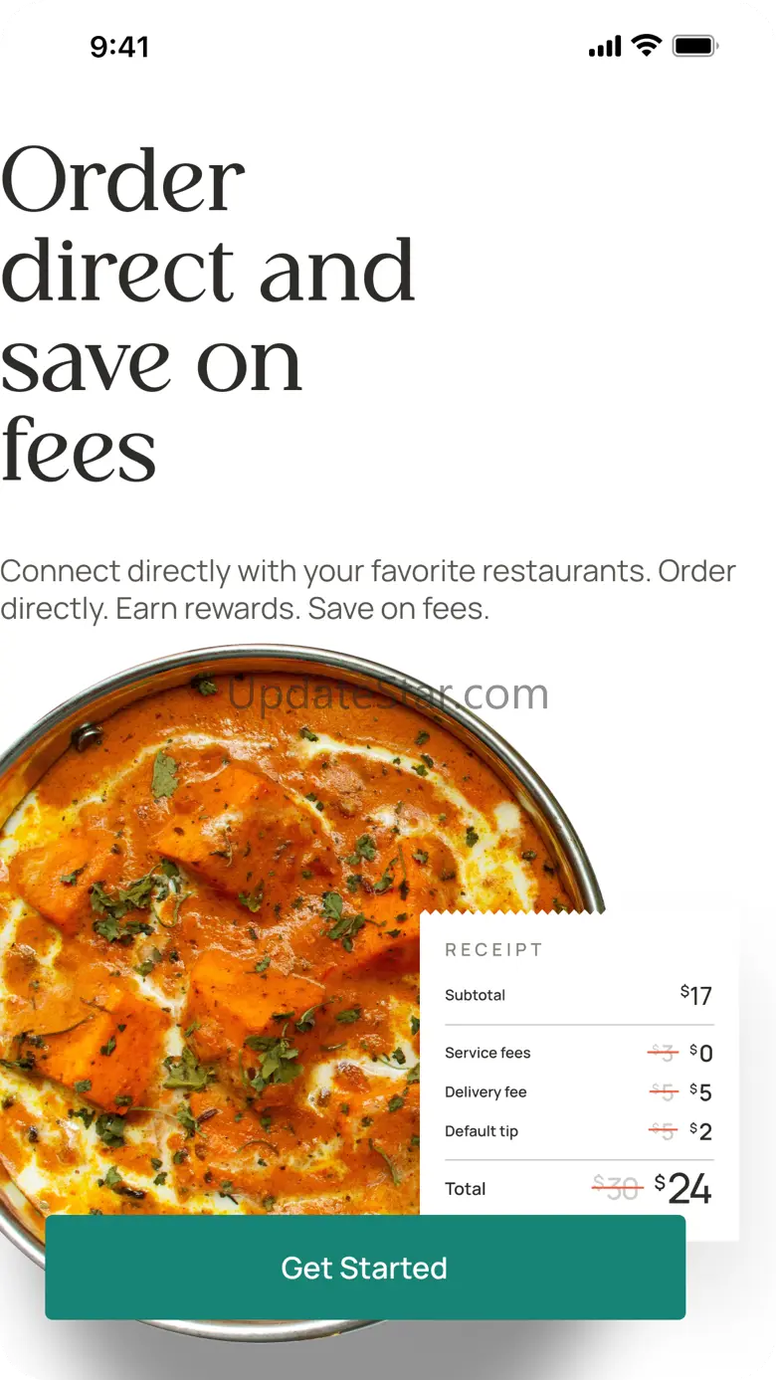Click the $17 subtotal amount
Image resolution: width=776 pixels, height=1380 pixels.
pyautogui.click(x=696, y=995)
